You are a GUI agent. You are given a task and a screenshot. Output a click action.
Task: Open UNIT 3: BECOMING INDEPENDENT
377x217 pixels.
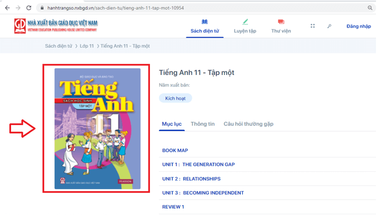tap(203, 193)
